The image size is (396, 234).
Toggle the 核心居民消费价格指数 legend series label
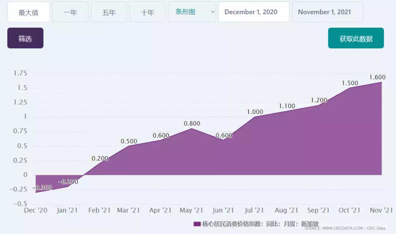pos(260,224)
